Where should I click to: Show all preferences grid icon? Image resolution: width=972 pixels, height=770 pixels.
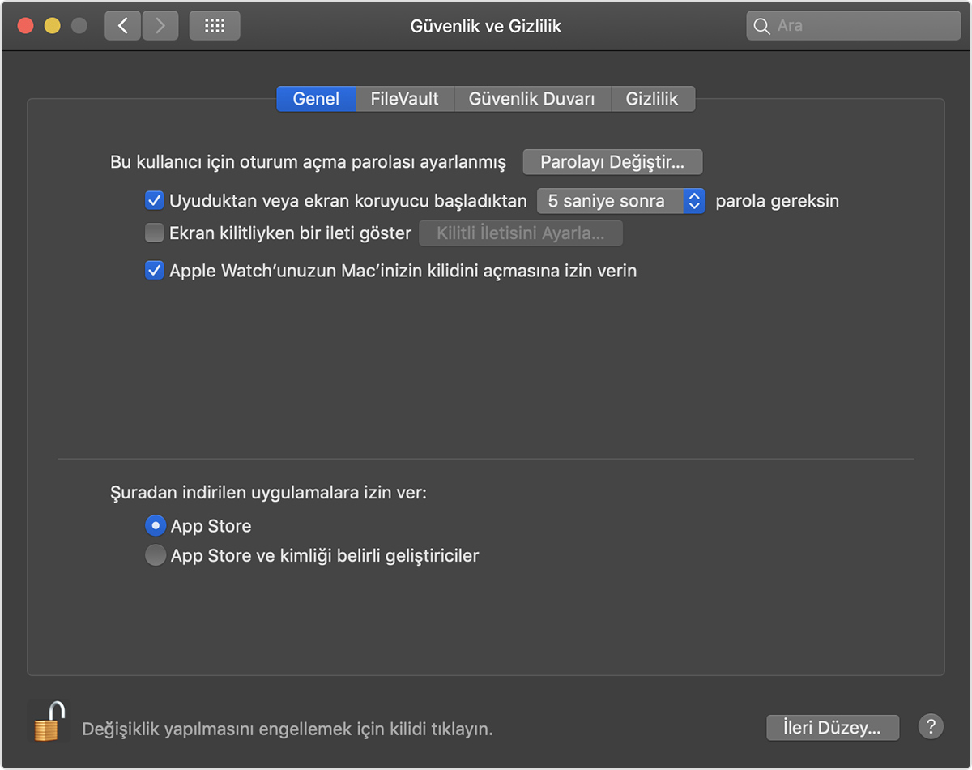[215, 26]
